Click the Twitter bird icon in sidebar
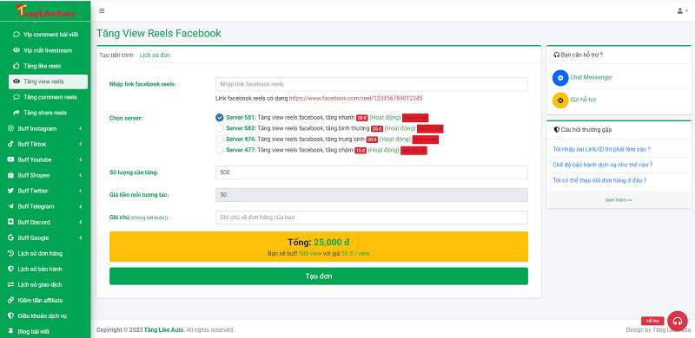 tap(10, 191)
